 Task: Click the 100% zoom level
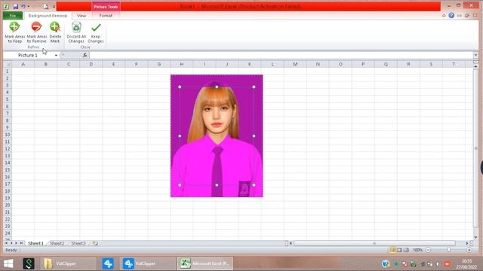(x=417, y=250)
